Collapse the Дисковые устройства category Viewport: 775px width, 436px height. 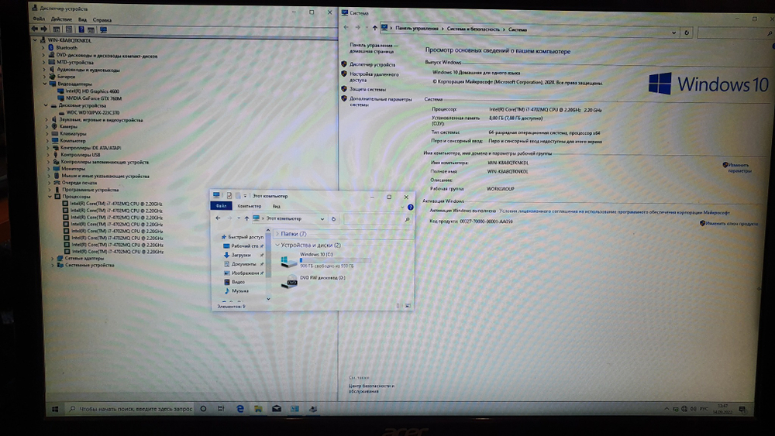pyautogui.click(x=46, y=105)
